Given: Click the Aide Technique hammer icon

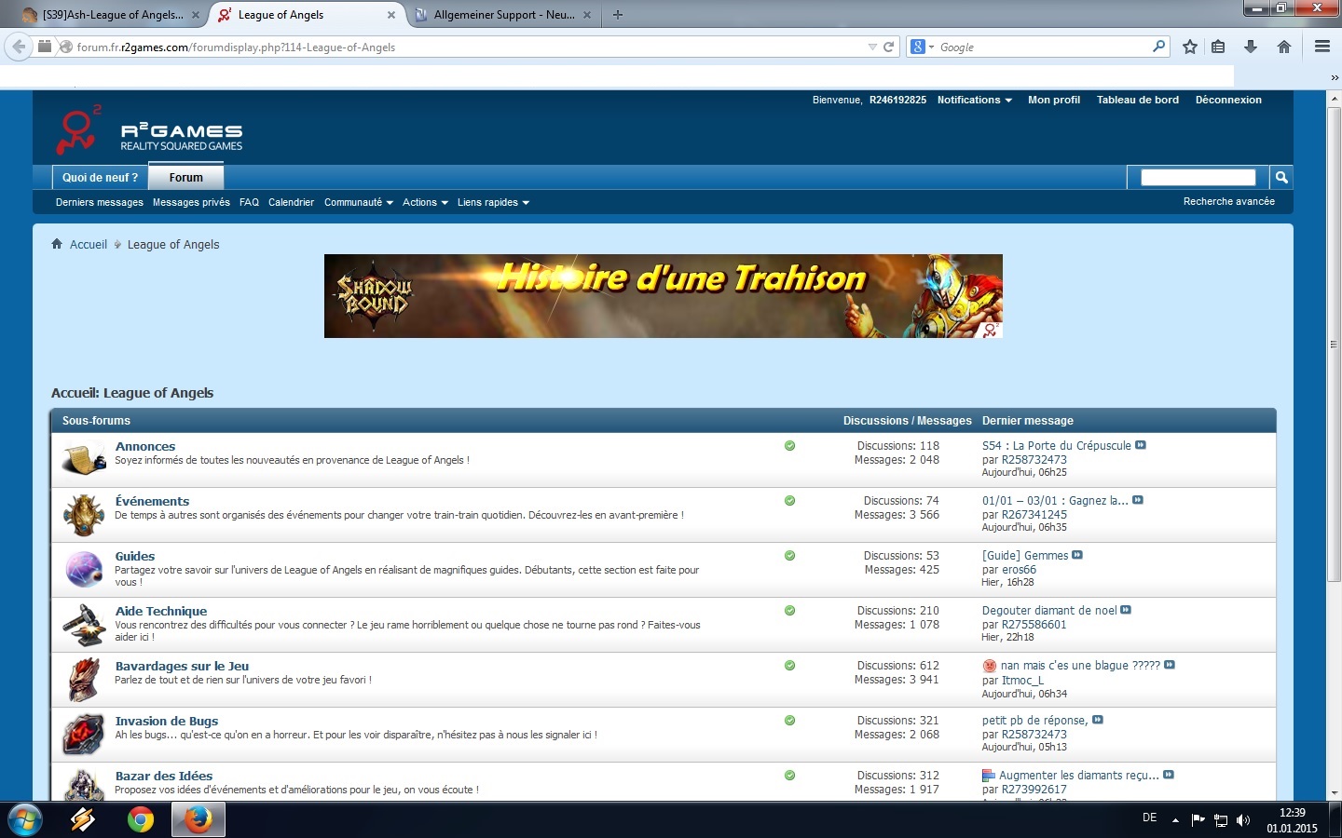Looking at the screenshot, I should pyautogui.click(x=84, y=624).
